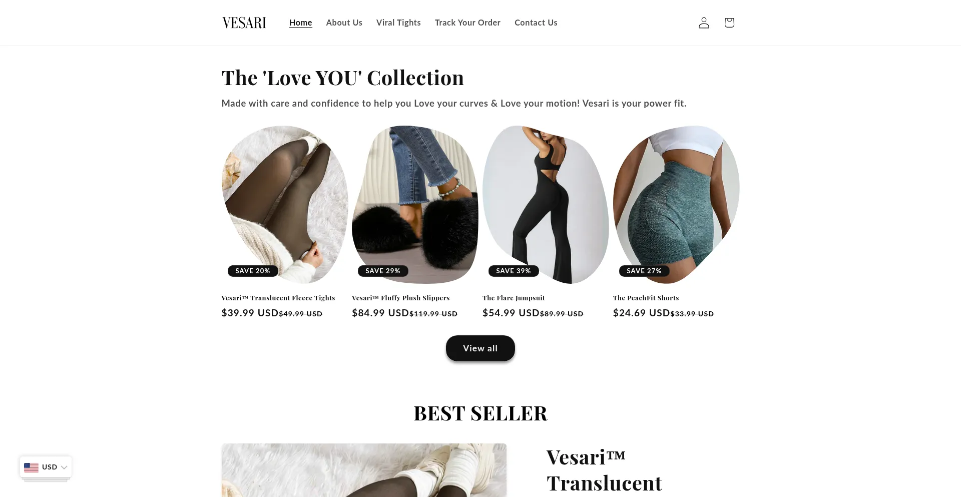Open Translucent Fleece Tights product image
This screenshot has height=497, width=961.
click(285, 205)
